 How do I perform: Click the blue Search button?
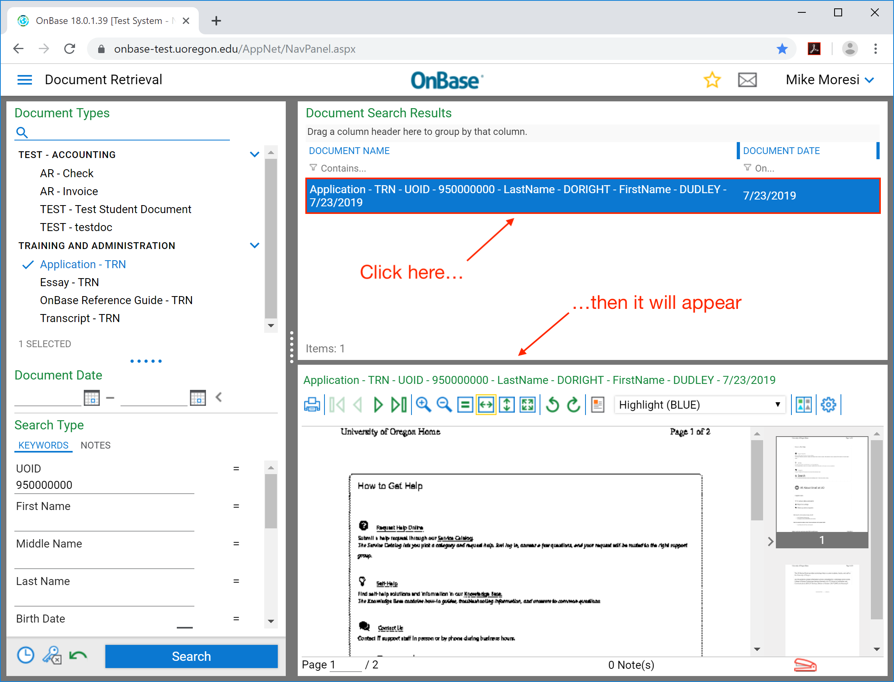click(191, 656)
